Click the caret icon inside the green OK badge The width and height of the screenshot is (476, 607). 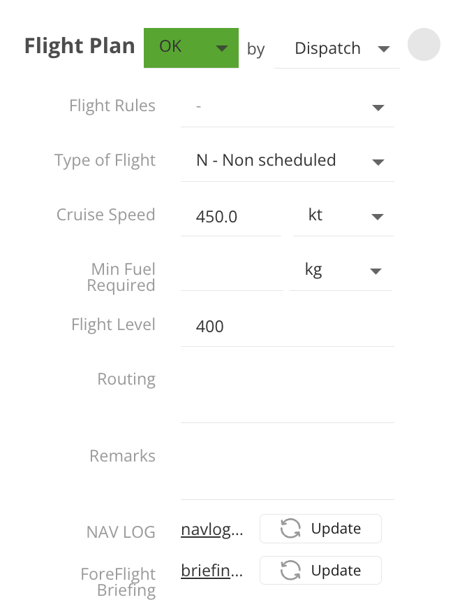pyautogui.click(x=222, y=48)
